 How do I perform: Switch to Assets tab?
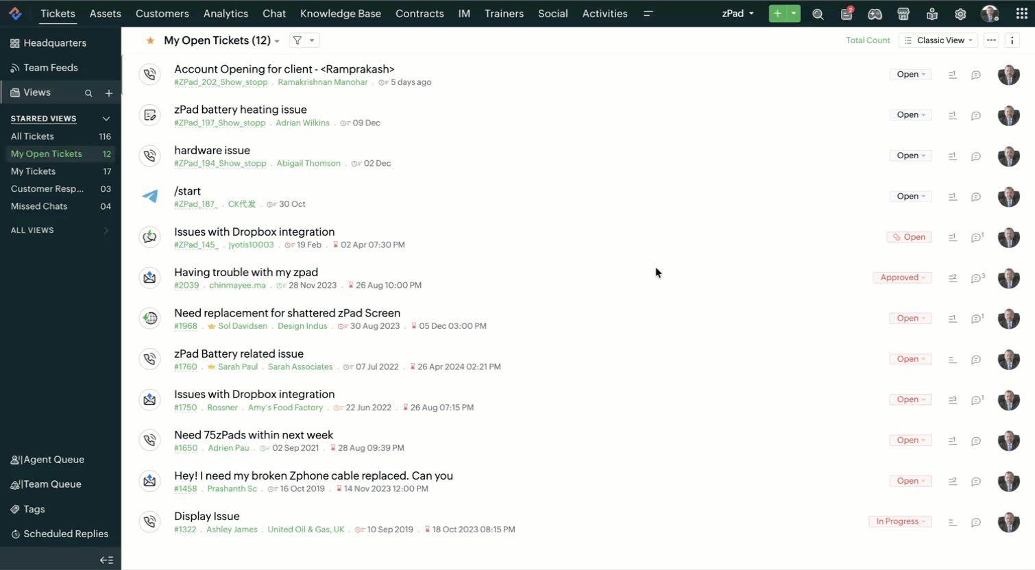pyautogui.click(x=105, y=13)
